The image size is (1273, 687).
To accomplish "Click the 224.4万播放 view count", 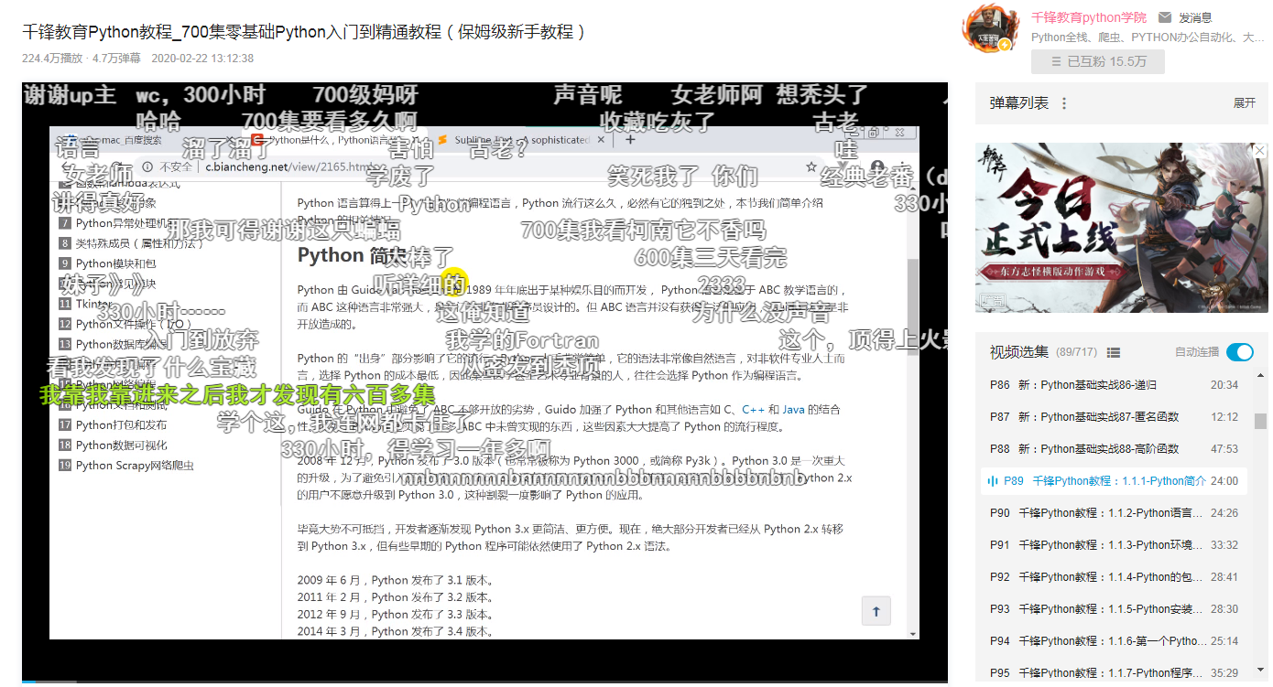I will [52, 59].
